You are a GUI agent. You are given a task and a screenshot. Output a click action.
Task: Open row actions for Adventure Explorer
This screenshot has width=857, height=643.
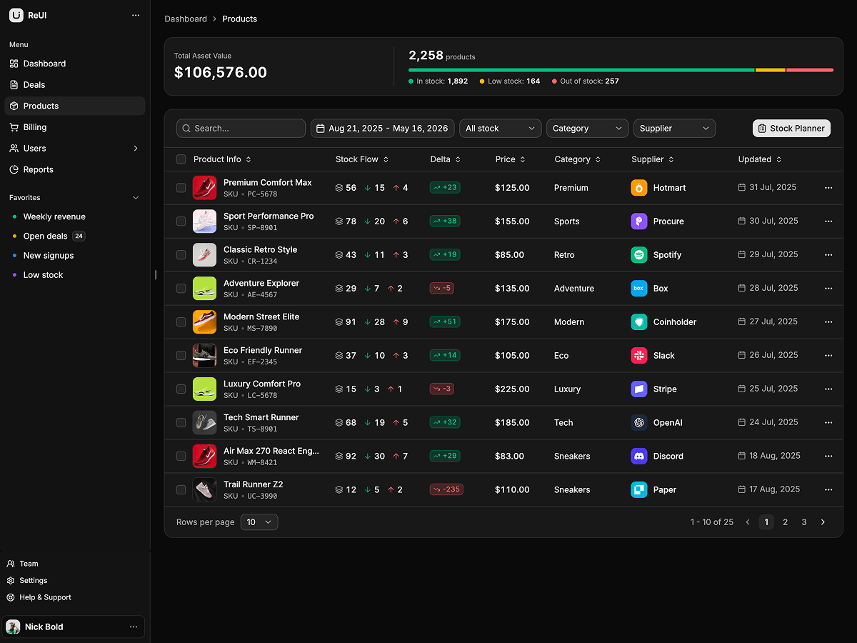(x=828, y=289)
